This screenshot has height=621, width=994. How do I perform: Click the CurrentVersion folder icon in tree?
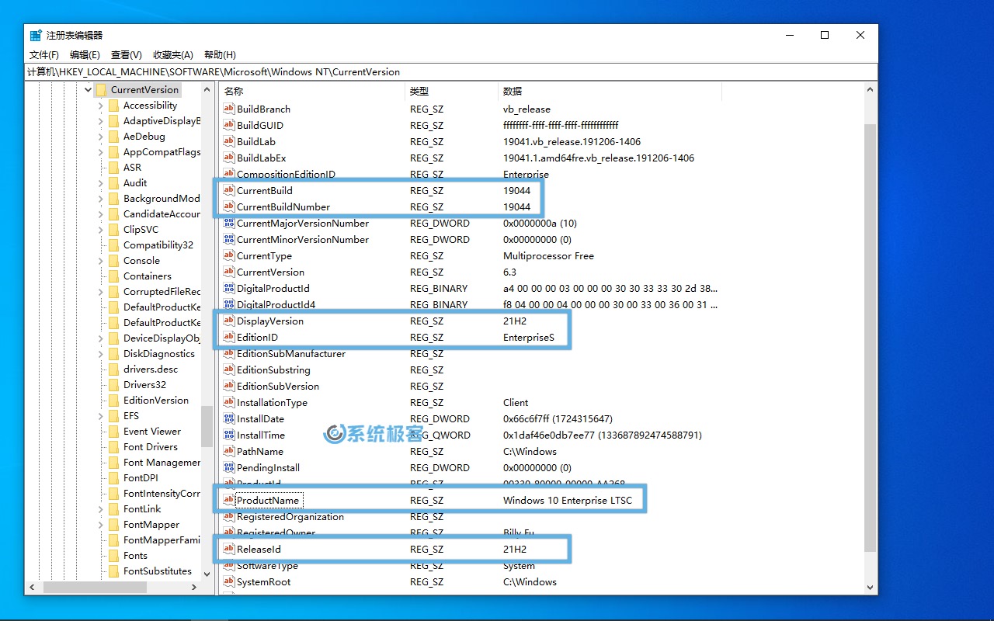(x=101, y=90)
